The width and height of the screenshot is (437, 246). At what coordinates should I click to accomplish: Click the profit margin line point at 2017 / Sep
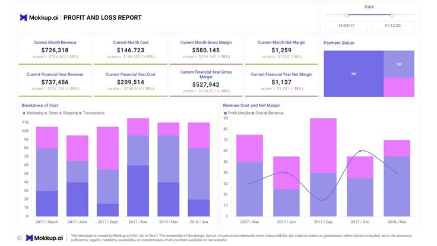323,200
